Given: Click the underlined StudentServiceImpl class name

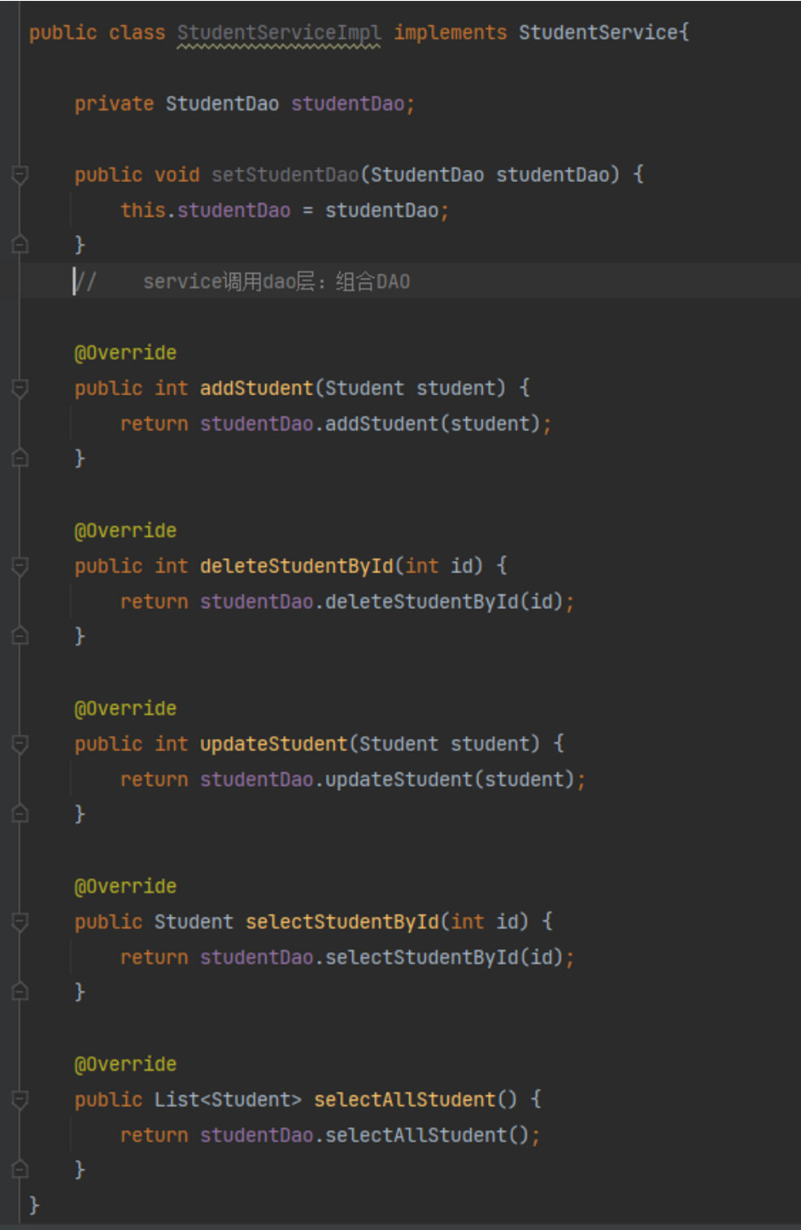Looking at the screenshot, I should [279, 33].
